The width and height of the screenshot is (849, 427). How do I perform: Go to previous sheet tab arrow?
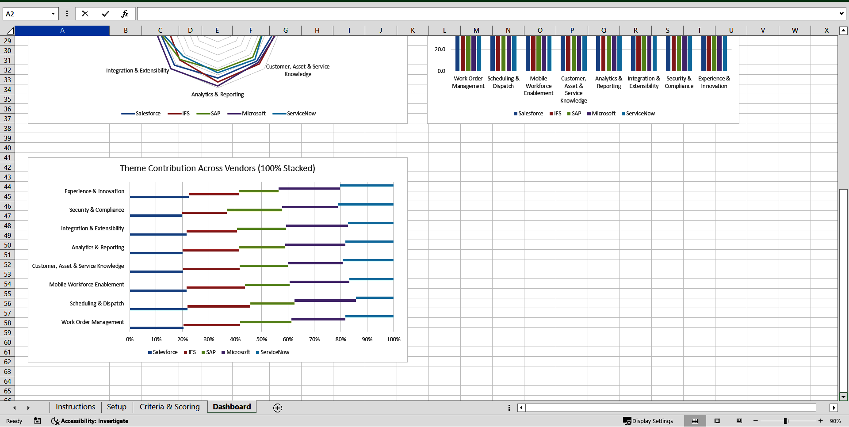pos(15,408)
